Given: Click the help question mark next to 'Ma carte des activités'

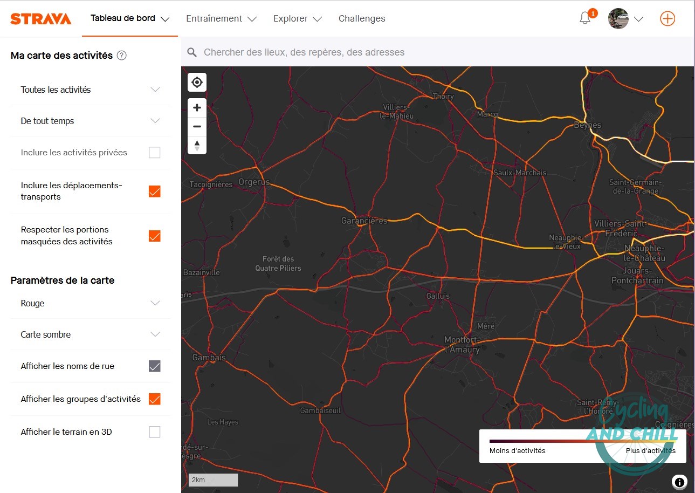Looking at the screenshot, I should pyautogui.click(x=122, y=55).
